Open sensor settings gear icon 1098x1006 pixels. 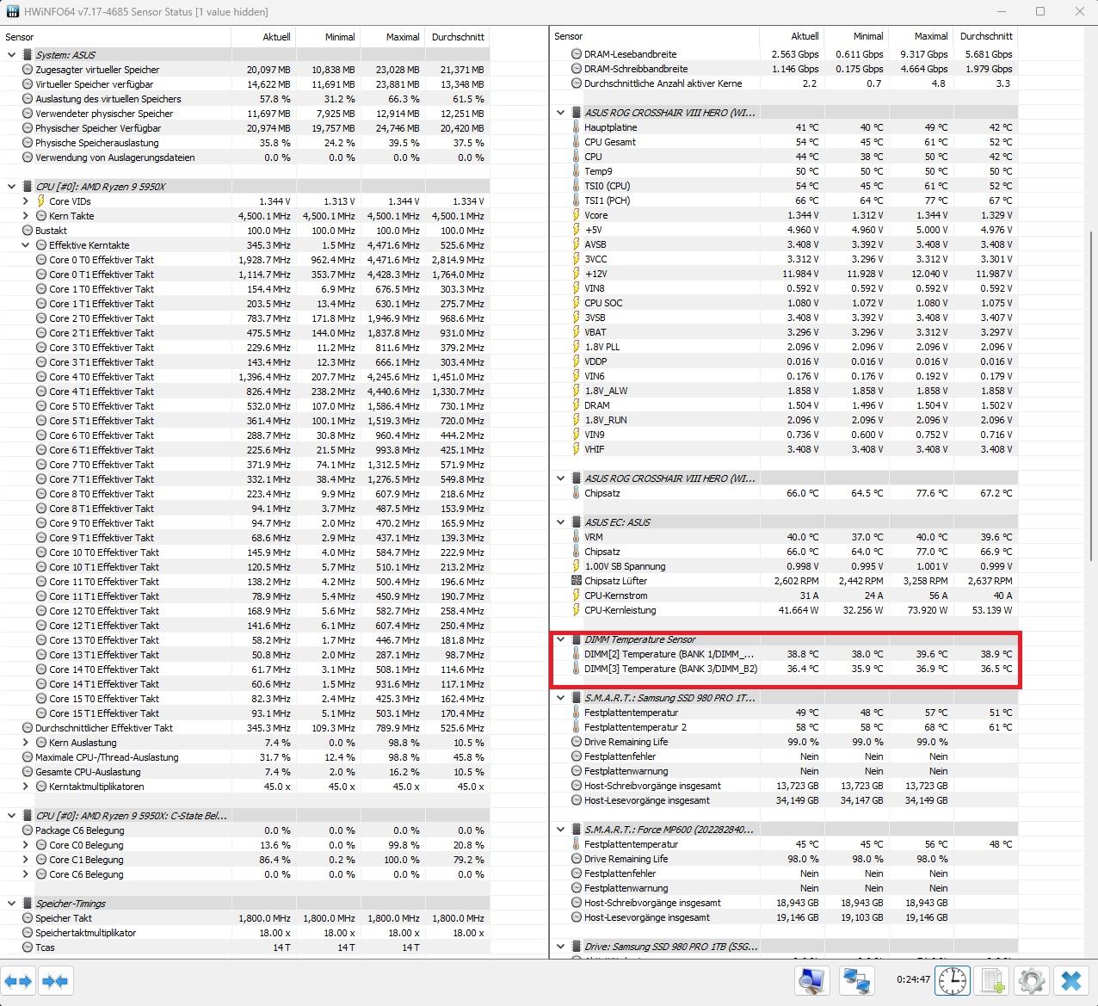(1031, 980)
